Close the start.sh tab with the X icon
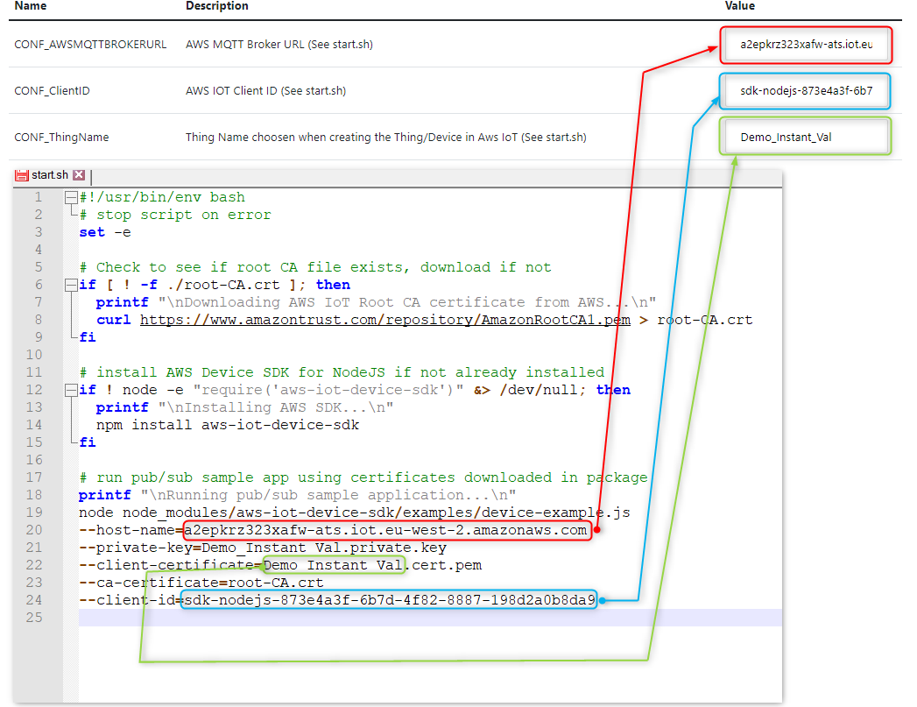Viewport: 917px width, 707px height. (x=79, y=175)
